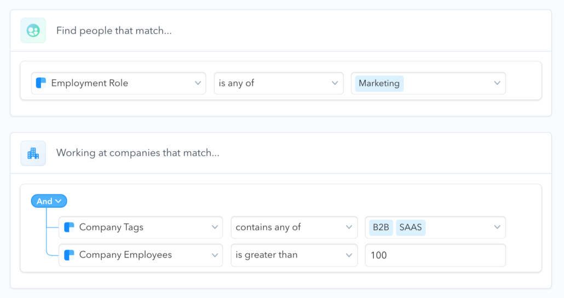
Task: Expand the Company Tags attribute chevron
Action: pyautogui.click(x=214, y=227)
